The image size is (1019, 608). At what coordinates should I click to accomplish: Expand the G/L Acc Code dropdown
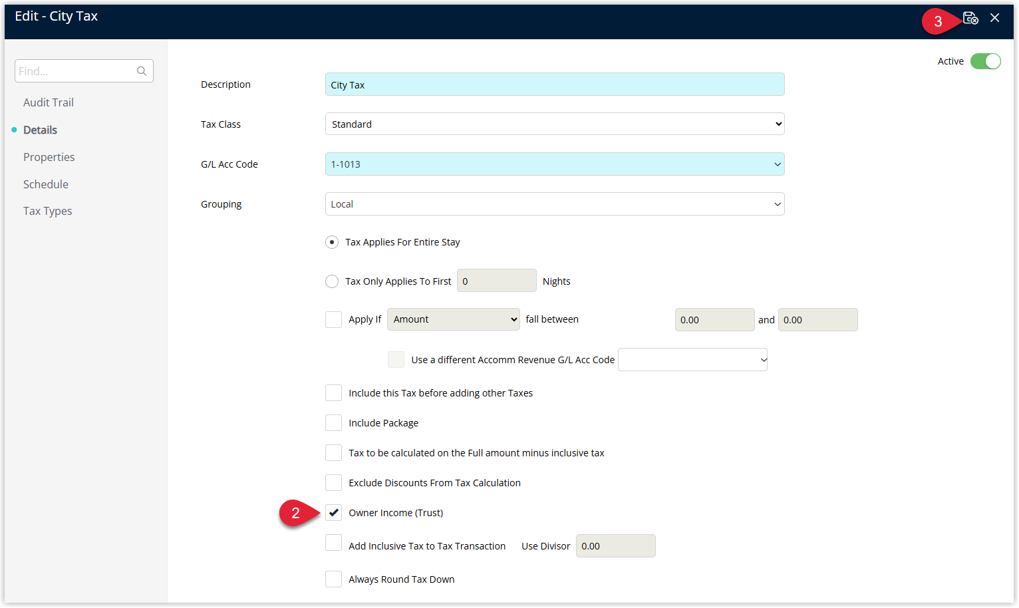point(555,164)
